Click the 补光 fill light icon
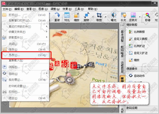 pyautogui.click(x=123, y=17)
